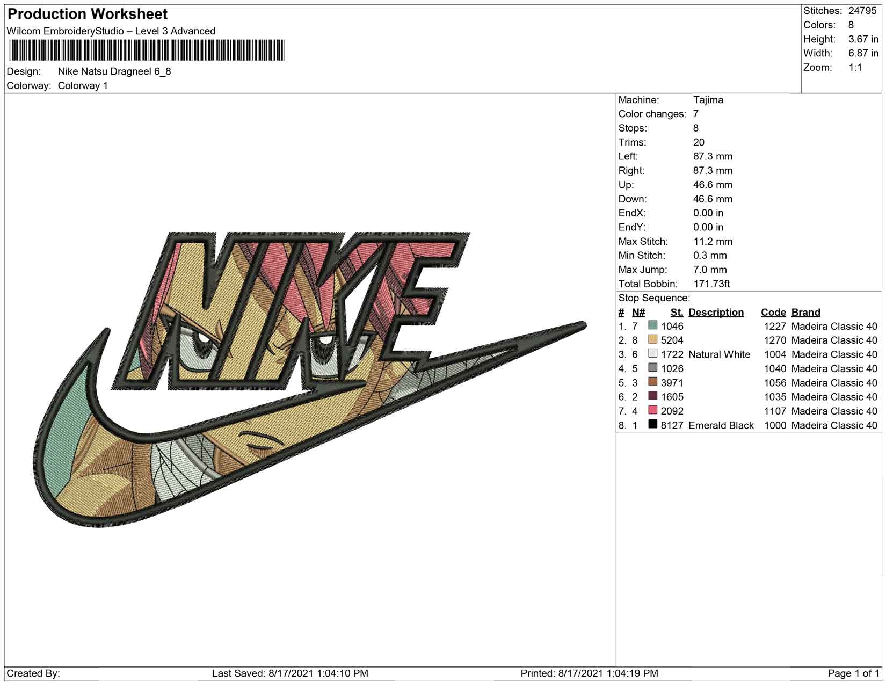Click stitch number 2092 in row 7
The image size is (886, 682).
click(672, 411)
